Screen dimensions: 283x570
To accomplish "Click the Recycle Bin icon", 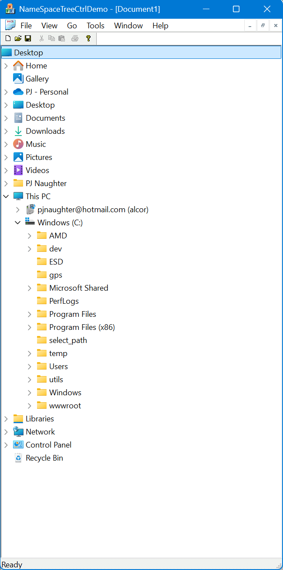I will tap(18, 458).
